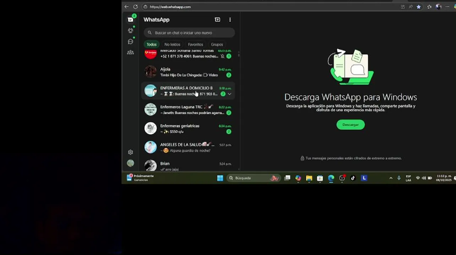Open the round red-badged app on the taskbar
This screenshot has width=456, height=255.
click(x=342, y=178)
